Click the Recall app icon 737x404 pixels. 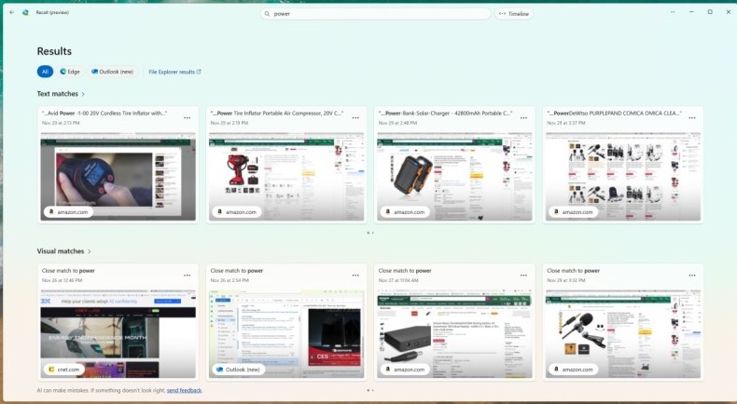pyautogui.click(x=25, y=13)
